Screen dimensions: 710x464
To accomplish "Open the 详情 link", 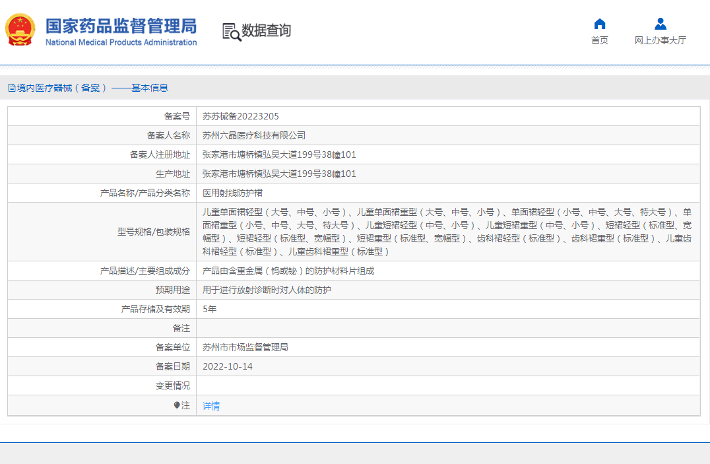I will [211, 406].
